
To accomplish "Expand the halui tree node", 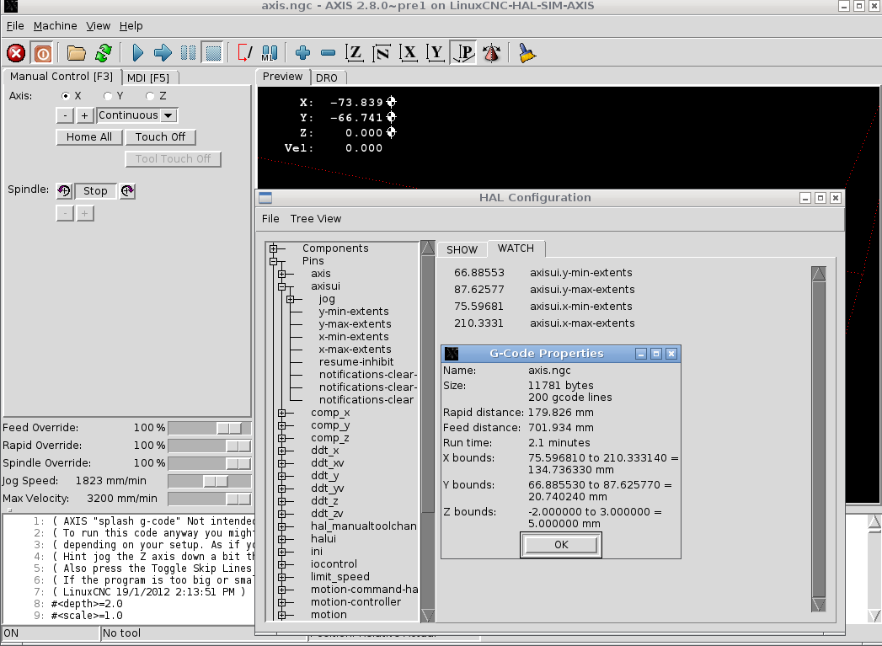I will (282, 539).
